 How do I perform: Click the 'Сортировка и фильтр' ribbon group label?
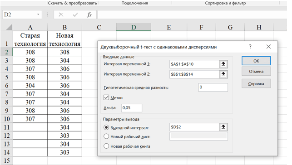pyautogui.click(x=225, y=3)
